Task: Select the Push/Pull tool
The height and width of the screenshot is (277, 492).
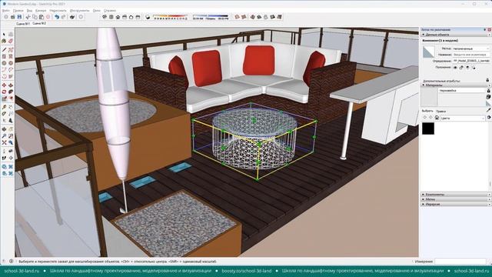Action: click(x=11, y=85)
